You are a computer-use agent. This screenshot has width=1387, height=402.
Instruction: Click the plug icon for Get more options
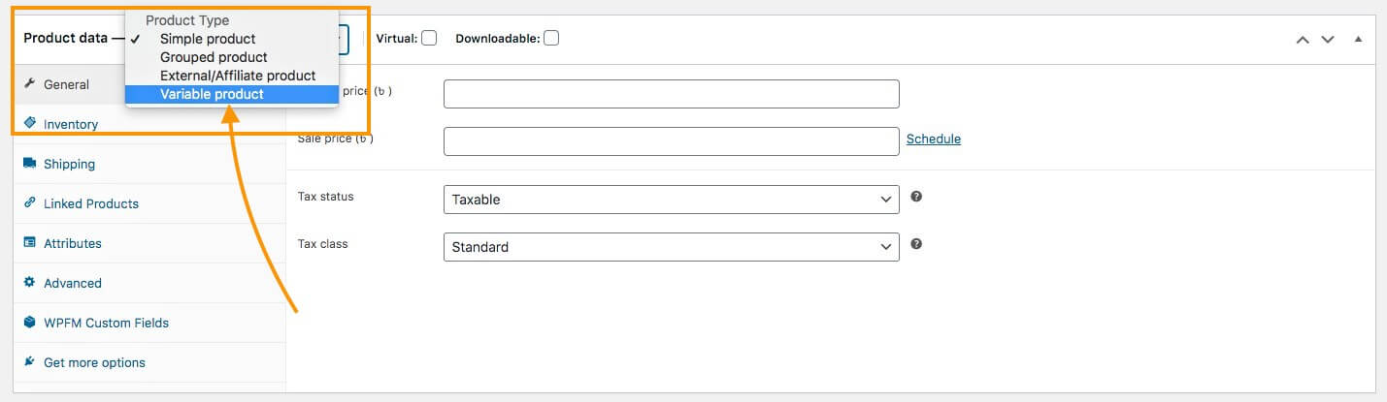pyautogui.click(x=30, y=362)
